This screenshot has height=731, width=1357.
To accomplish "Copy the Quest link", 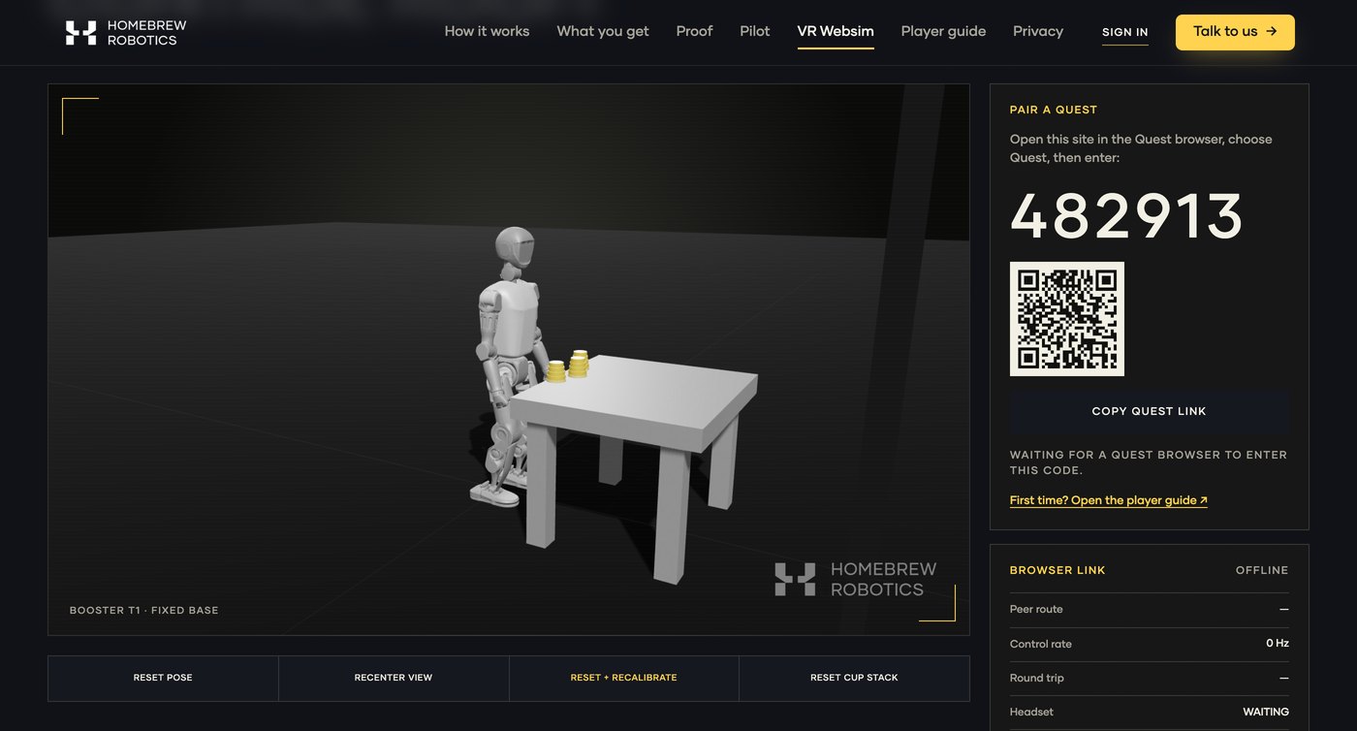I will 1150,411.
